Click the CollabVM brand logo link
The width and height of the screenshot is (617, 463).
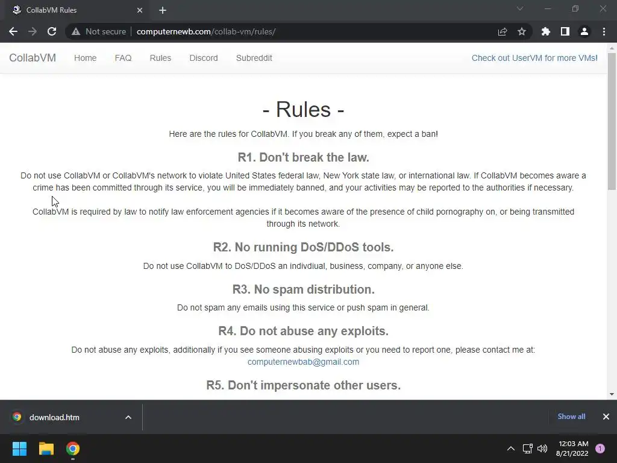tap(33, 58)
